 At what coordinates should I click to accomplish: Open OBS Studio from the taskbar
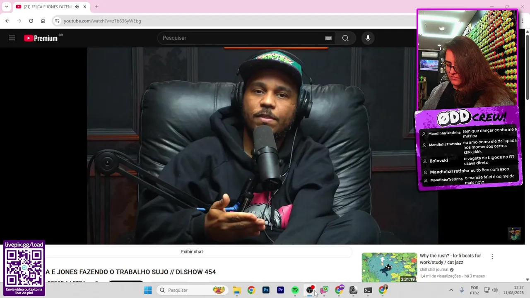point(310,290)
